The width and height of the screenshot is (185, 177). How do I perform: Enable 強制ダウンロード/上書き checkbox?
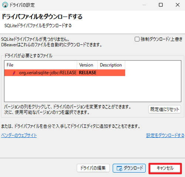click(x=137, y=39)
